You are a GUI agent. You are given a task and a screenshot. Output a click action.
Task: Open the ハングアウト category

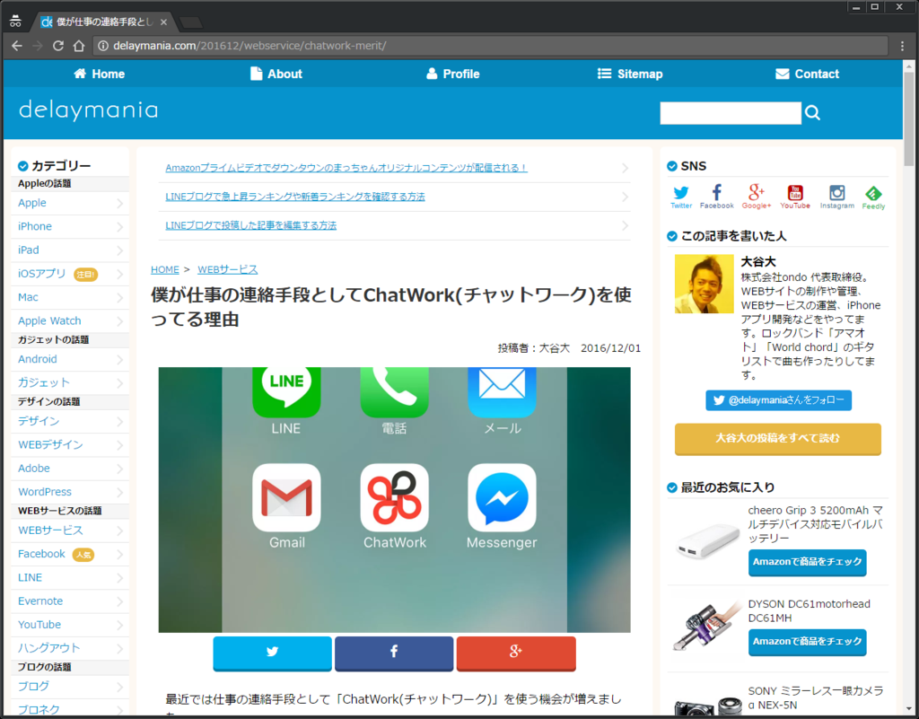tap(70, 648)
